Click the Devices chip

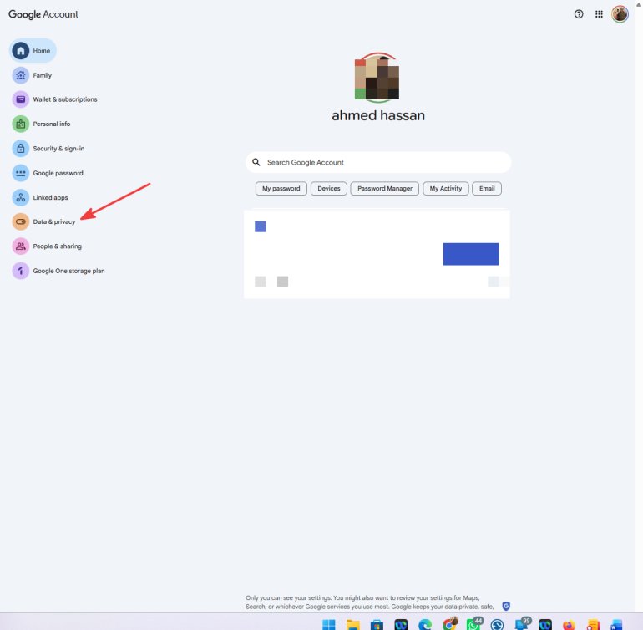[x=329, y=188]
